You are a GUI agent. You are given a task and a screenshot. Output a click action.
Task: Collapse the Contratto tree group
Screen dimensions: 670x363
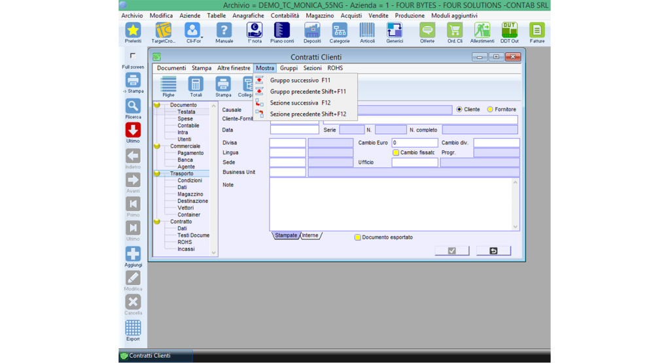157,222
